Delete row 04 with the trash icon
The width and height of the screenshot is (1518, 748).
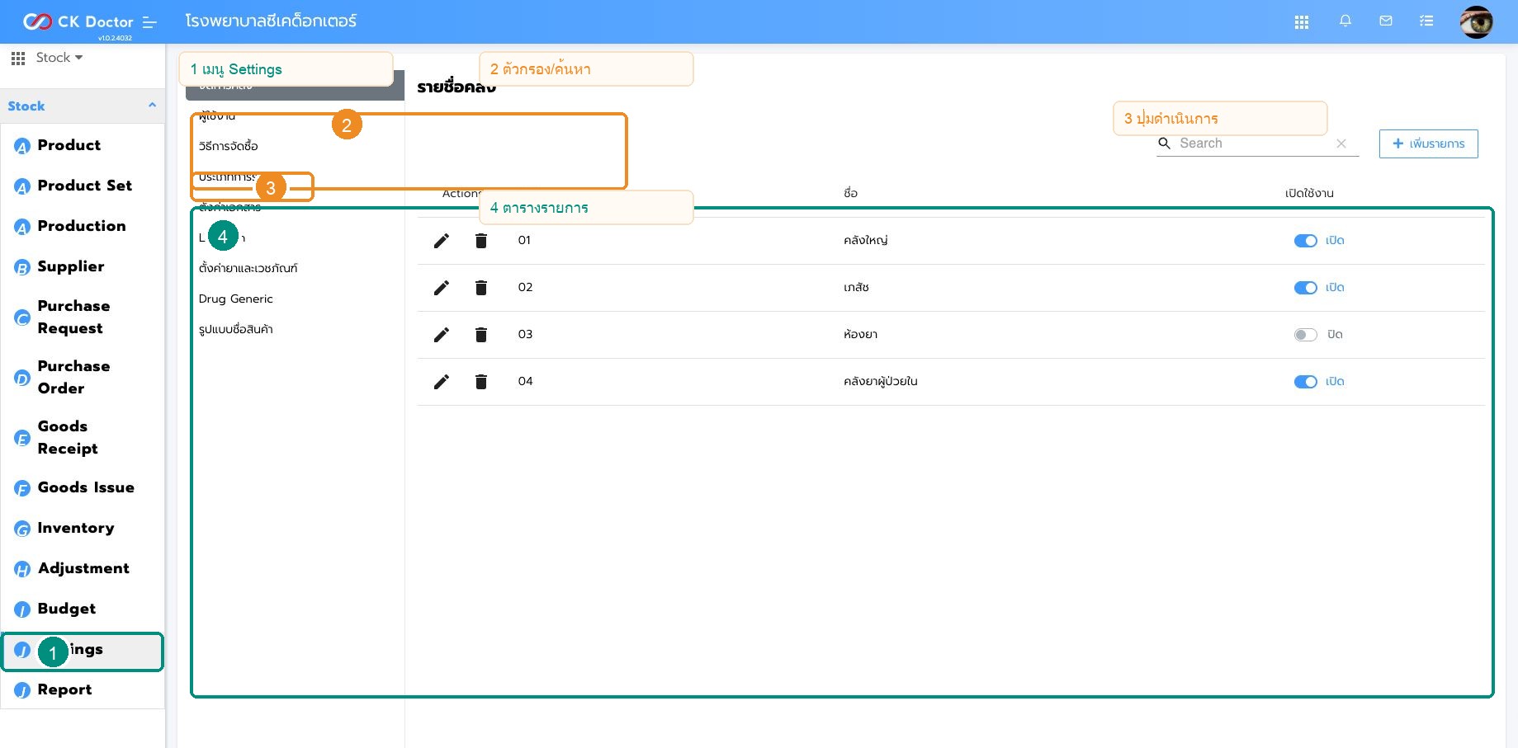[x=481, y=382]
